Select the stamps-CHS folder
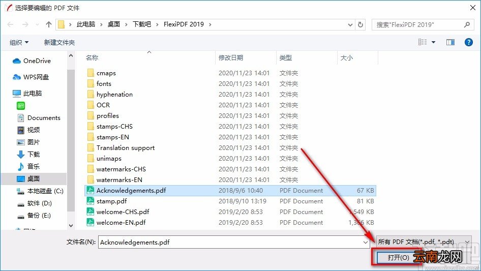Viewport: 481px width, 271px height. pos(110,127)
